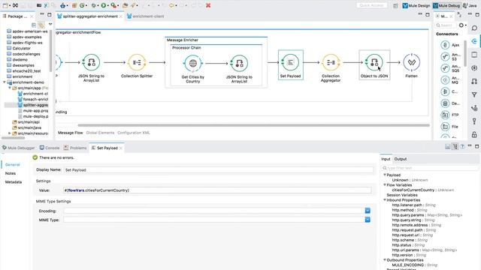This screenshot has width=481, height=270.
Task: Click the canvas horizontal scrollbar
Action: (x=253, y=125)
